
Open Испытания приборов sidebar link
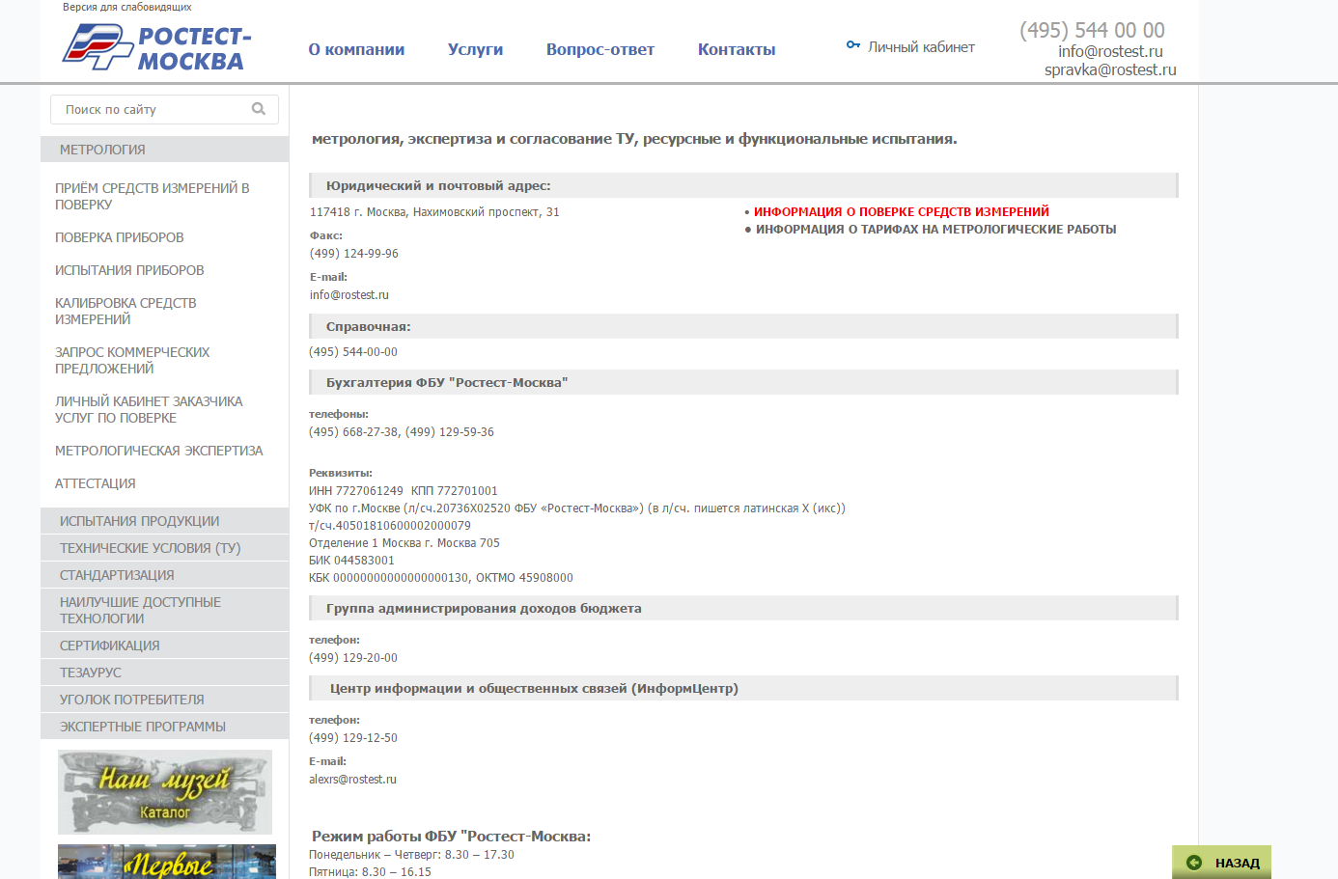click(129, 270)
